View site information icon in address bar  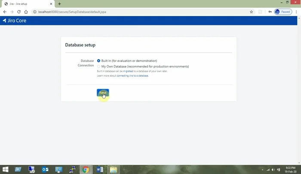click(x=35, y=12)
